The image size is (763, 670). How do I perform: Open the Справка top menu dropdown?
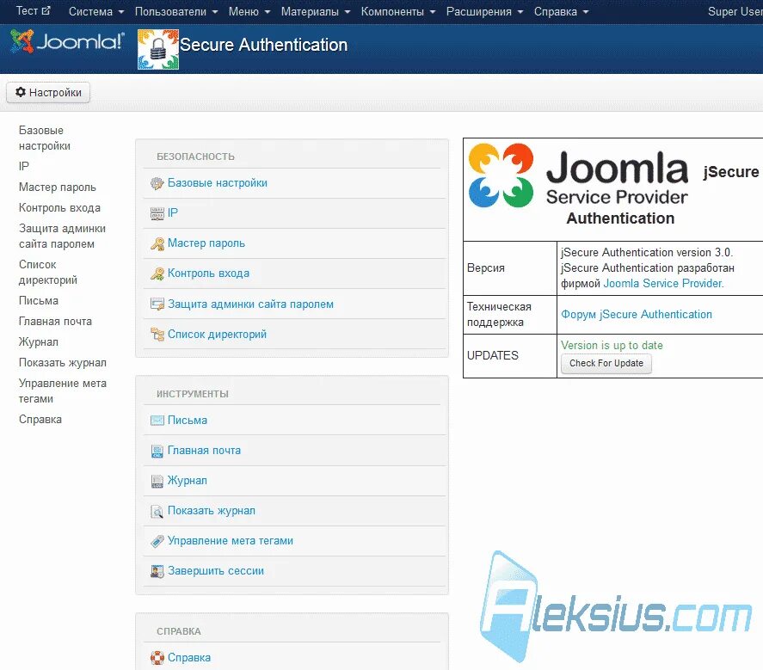point(561,12)
